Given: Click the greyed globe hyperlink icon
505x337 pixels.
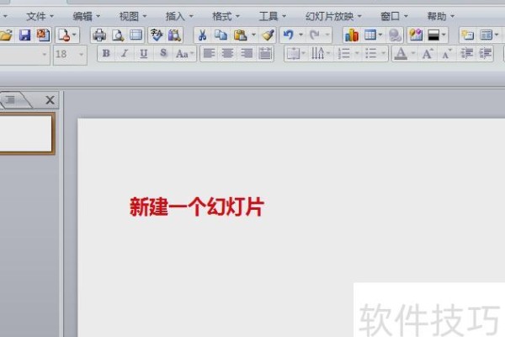Looking at the screenshot, I should coord(395,35).
